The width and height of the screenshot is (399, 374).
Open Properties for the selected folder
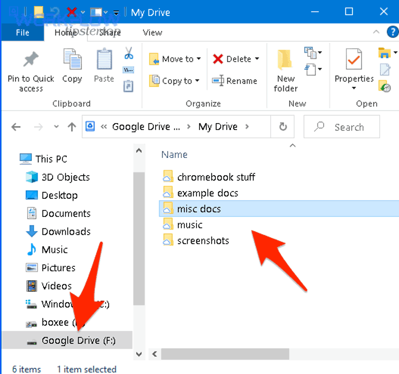point(353,69)
